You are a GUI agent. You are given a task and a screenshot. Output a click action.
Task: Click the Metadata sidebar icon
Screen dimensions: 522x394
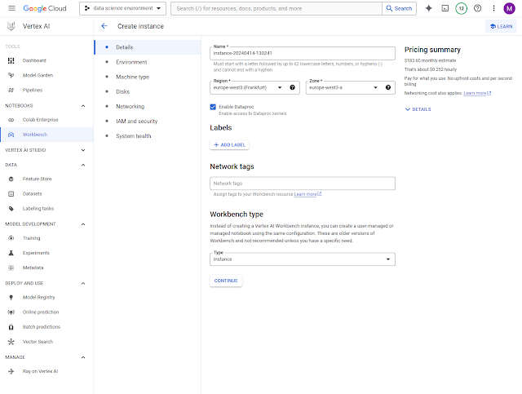click(11, 268)
